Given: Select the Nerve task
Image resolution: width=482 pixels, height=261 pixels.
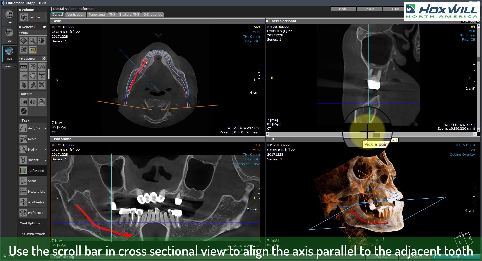Looking at the screenshot, I should click(x=33, y=139).
